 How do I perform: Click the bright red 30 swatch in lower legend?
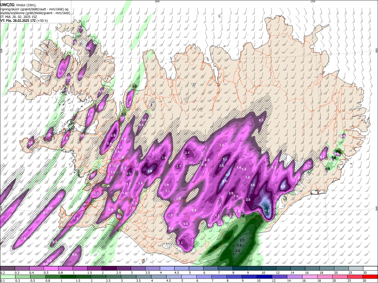[x=370, y=277]
